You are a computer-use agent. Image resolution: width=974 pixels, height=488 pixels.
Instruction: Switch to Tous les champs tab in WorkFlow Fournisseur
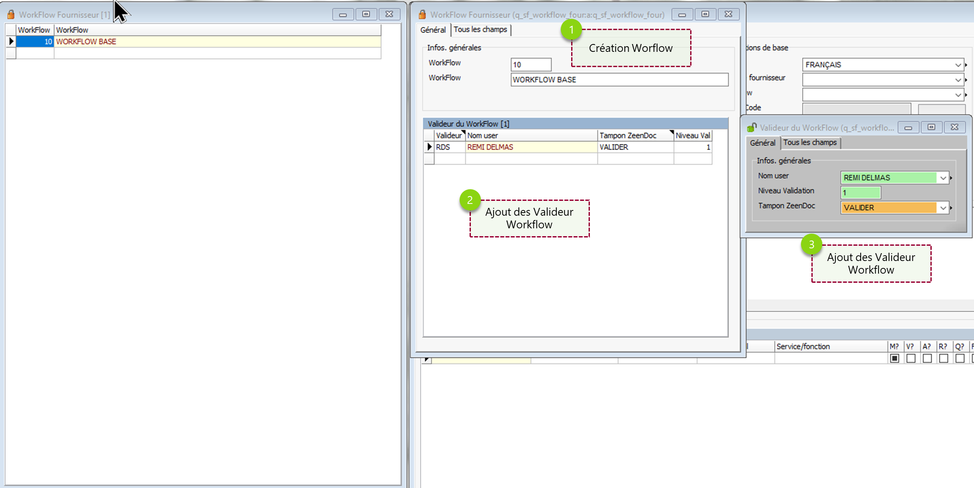(x=480, y=30)
